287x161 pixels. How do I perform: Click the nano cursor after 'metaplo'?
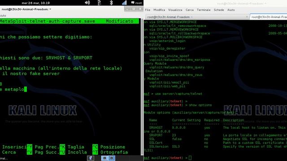click(x=26, y=89)
